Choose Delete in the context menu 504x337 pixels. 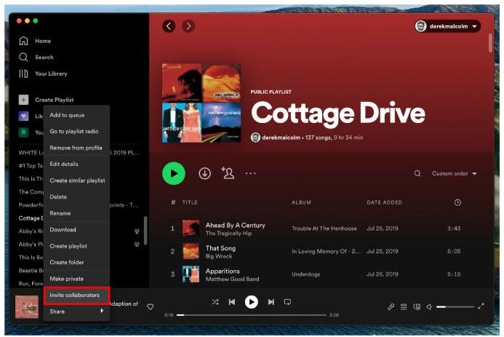[76, 197]
